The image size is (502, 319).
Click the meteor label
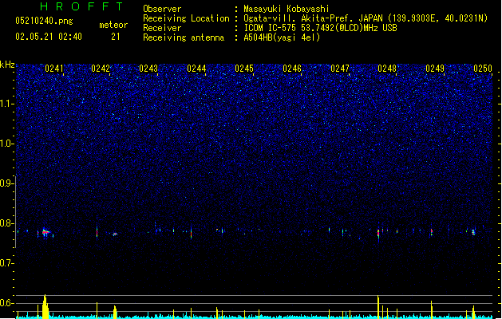click(x=113, y=25)
